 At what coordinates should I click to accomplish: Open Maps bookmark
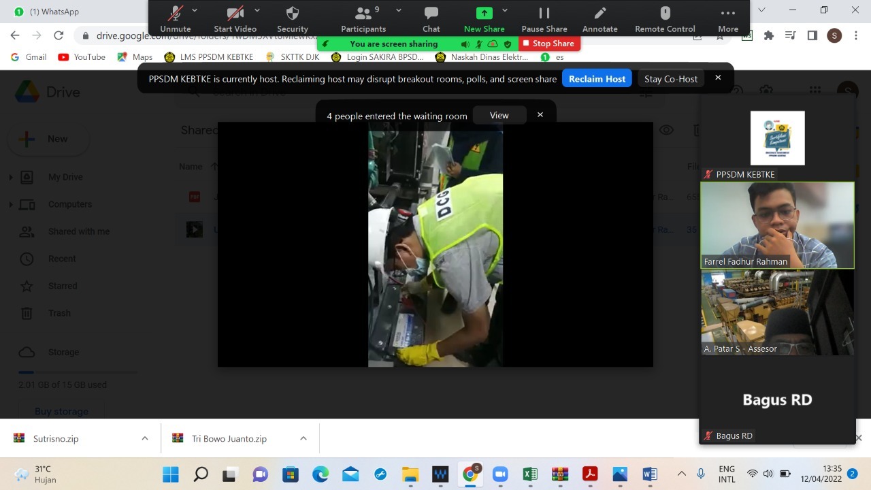click(x=135, y=57)
